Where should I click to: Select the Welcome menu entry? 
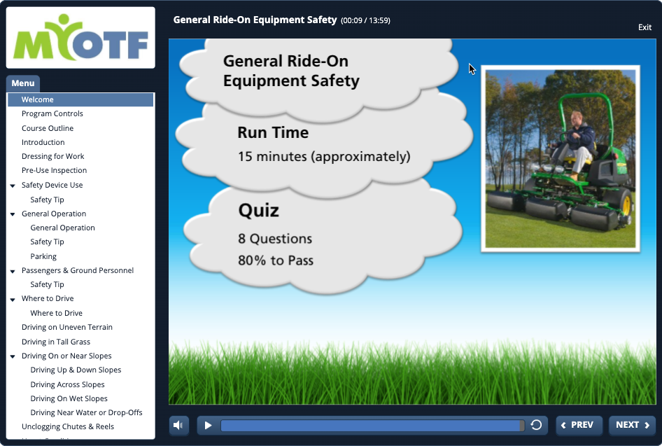(80, 99)
